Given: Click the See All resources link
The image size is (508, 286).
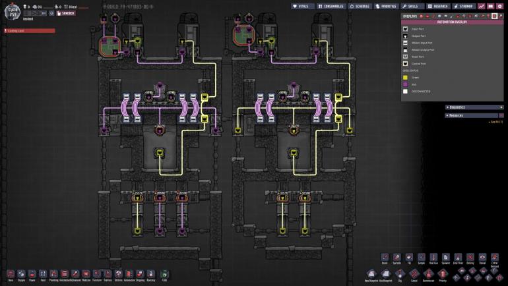Looking at the screenshot, I should (x=495, y=122).
